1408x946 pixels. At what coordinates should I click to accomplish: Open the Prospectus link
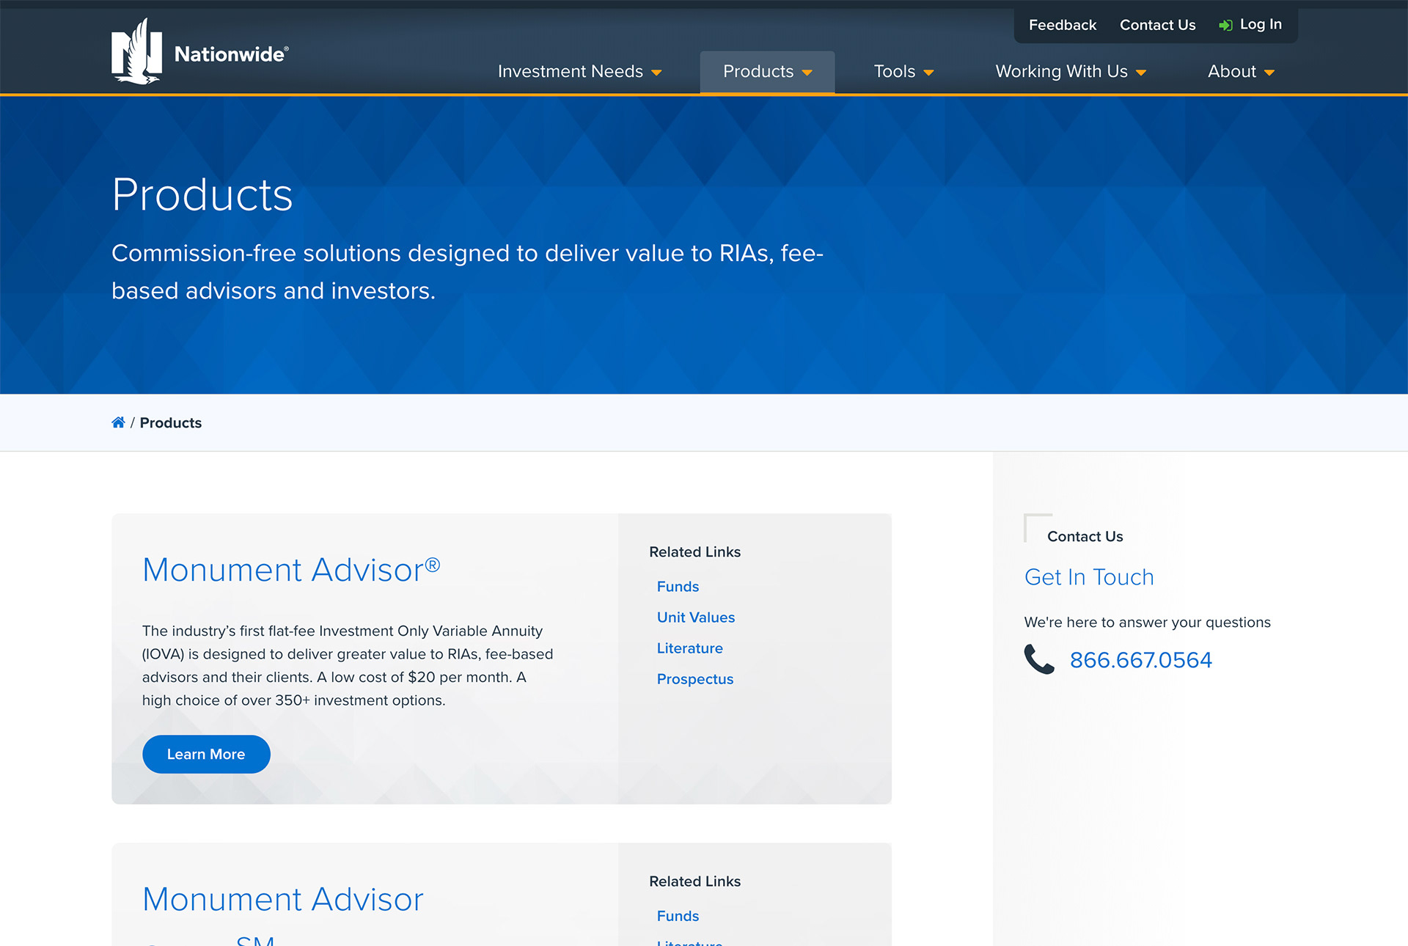[x=694, y=679]
